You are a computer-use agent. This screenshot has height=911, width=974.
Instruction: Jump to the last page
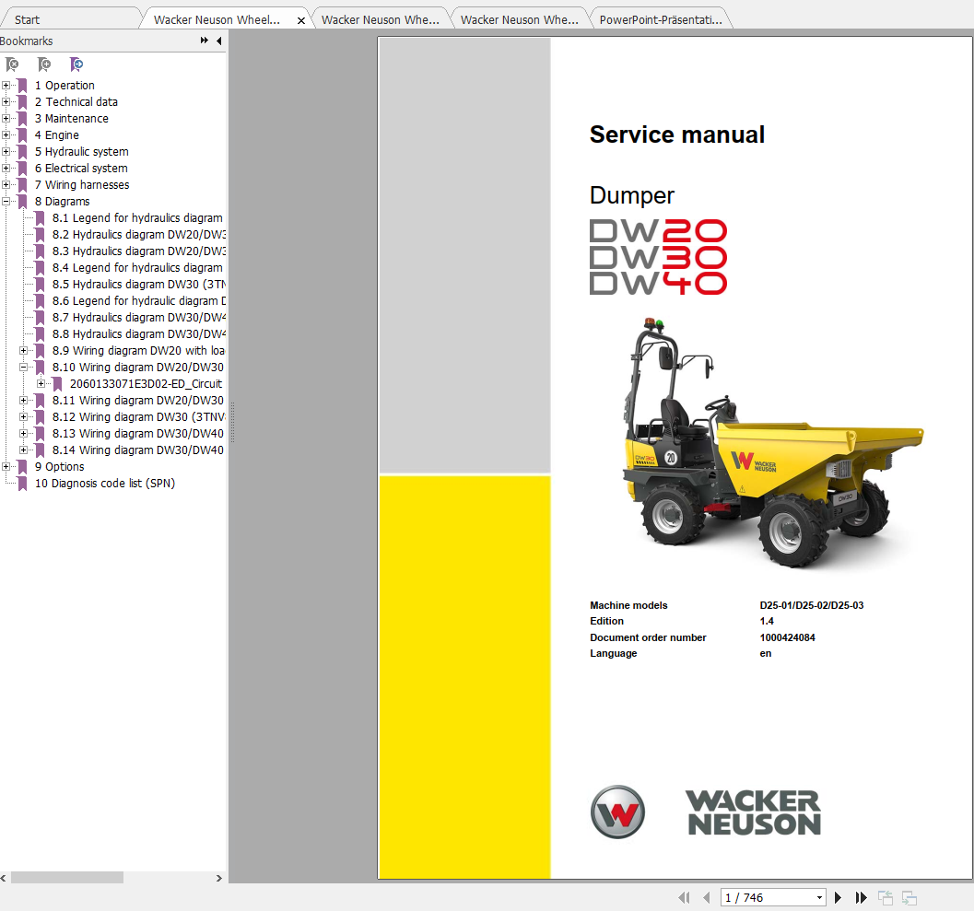point(860,897)
